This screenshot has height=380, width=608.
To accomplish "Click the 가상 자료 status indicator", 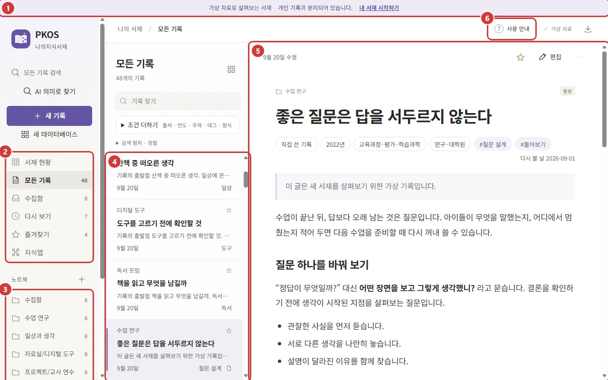I will (558, 29).
